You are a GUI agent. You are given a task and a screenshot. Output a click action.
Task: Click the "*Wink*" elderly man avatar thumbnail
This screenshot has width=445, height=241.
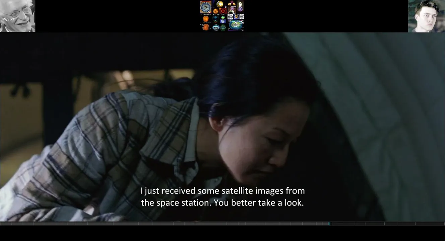coord(17,16)
